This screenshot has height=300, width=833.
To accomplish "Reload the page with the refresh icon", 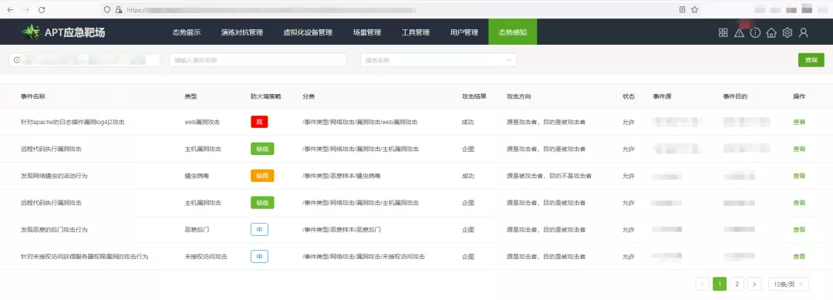I will click(42, 9).
